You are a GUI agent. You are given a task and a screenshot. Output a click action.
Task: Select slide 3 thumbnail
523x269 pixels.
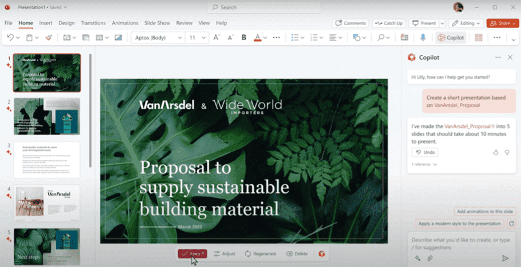point(47,160)
